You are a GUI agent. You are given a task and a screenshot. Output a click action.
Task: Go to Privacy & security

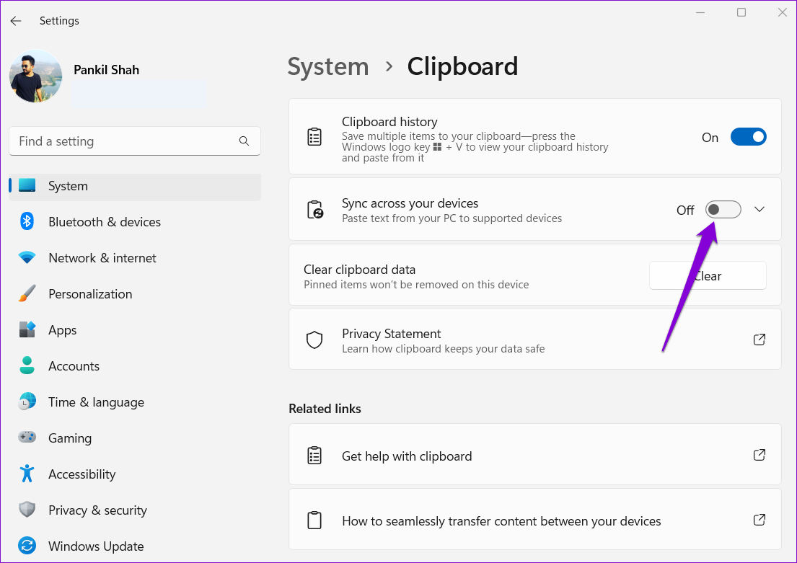coord(135,510)
